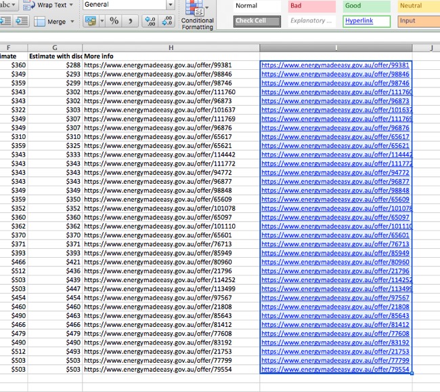Decrease decimal places

(167, 21)
